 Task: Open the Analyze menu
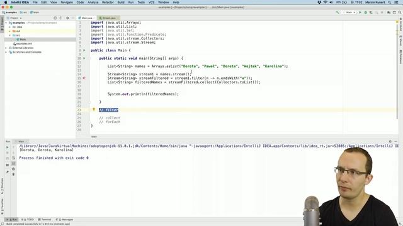coord(93,3)
